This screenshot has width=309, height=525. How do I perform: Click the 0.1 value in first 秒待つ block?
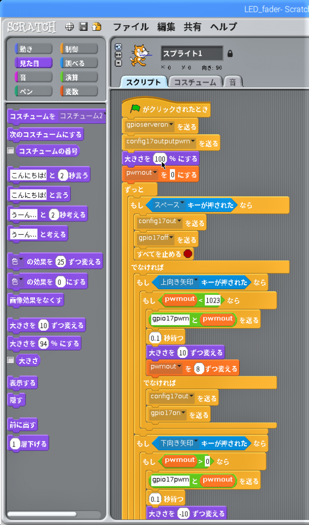pos(156,338)
